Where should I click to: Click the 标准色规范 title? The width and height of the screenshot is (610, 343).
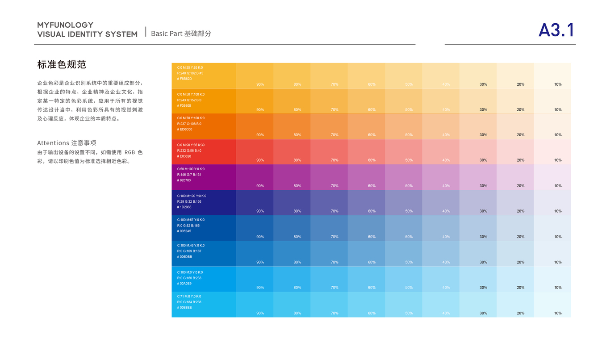click(62, 64)
